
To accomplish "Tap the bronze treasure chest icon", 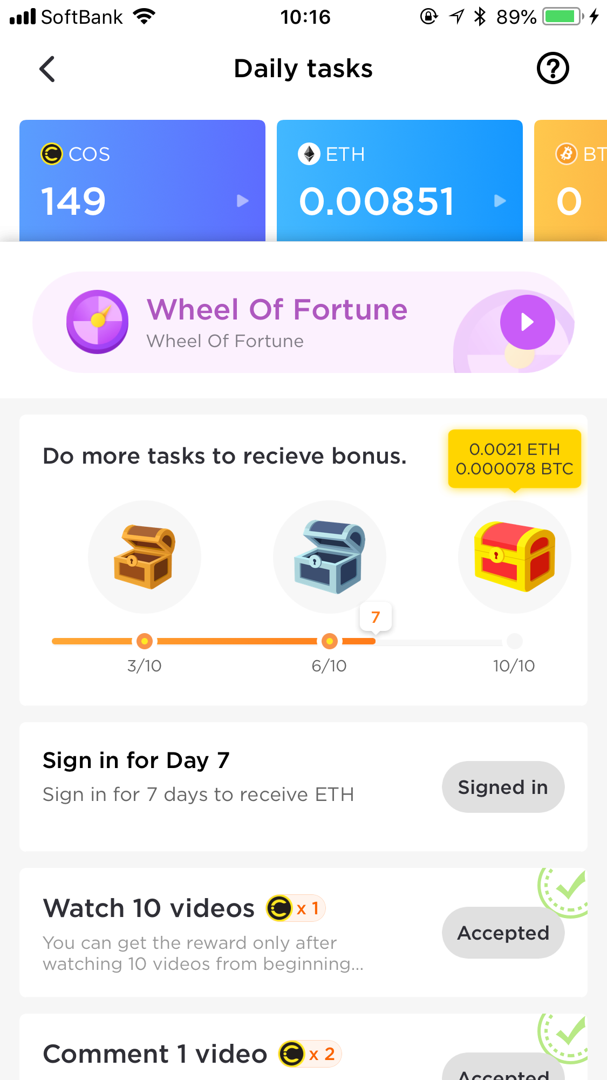I will click(x=144, y=556).
